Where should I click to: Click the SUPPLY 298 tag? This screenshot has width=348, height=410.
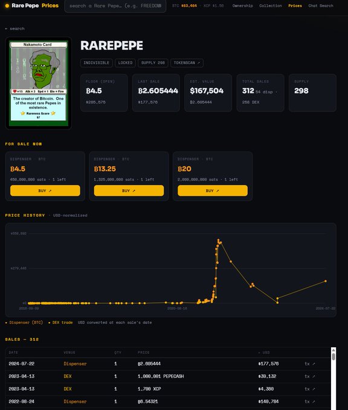(x=153, y=63)
